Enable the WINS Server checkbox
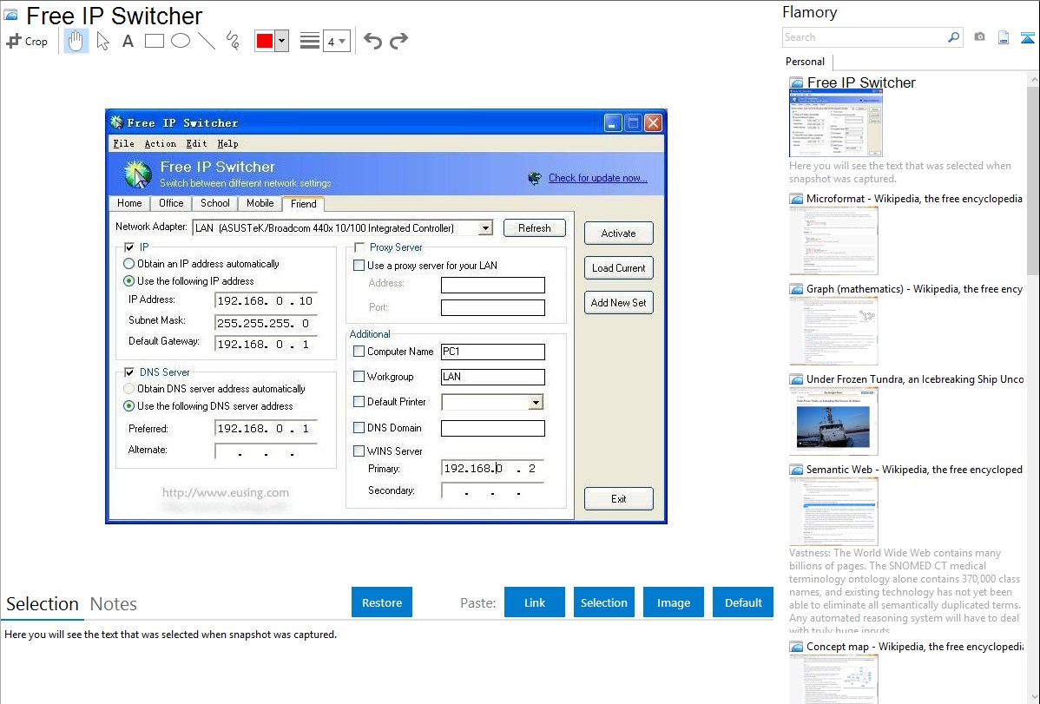Viewport: 1040px width, 704px height. (x=359, y=451)
